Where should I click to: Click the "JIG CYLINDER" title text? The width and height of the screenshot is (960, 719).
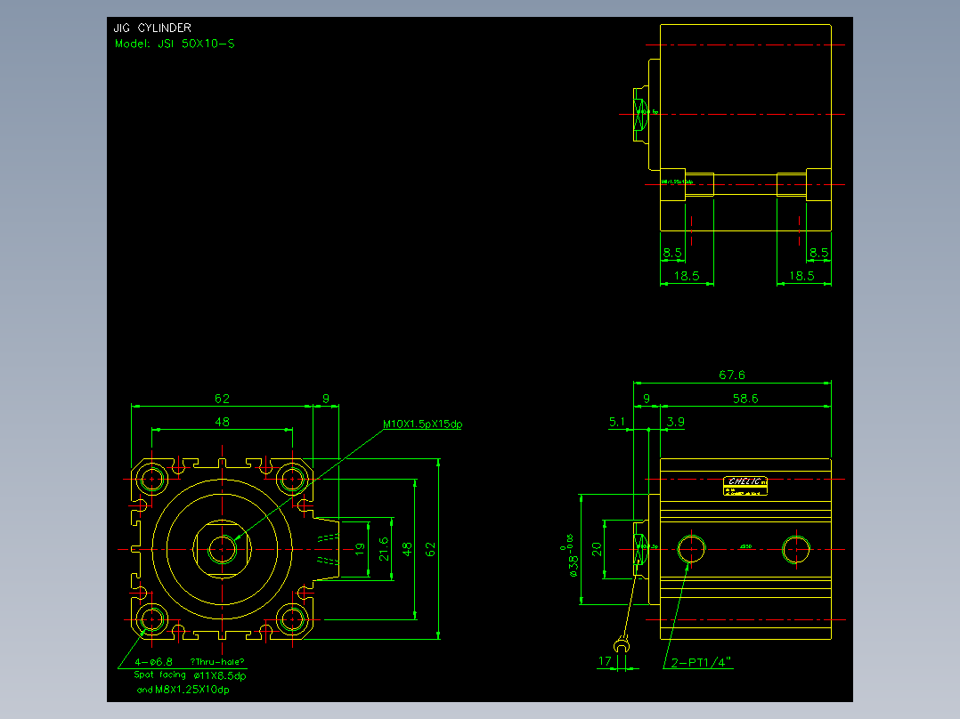tap(152, 28)
